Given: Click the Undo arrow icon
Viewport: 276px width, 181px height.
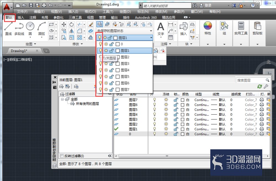Looking at the screenshot, I should point(51,5).
